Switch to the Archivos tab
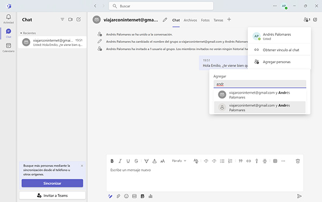322x202 pixels. click(x=190, y=20)
